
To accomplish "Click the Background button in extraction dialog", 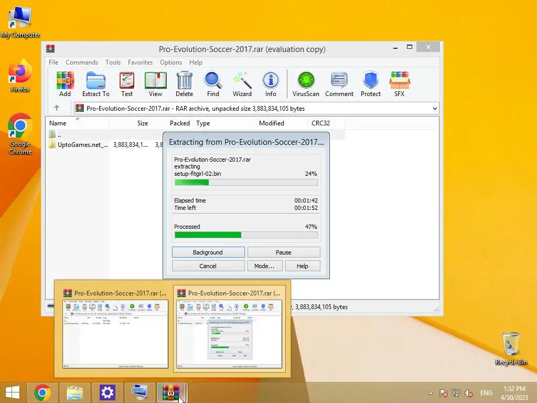I will click(208, 252).
